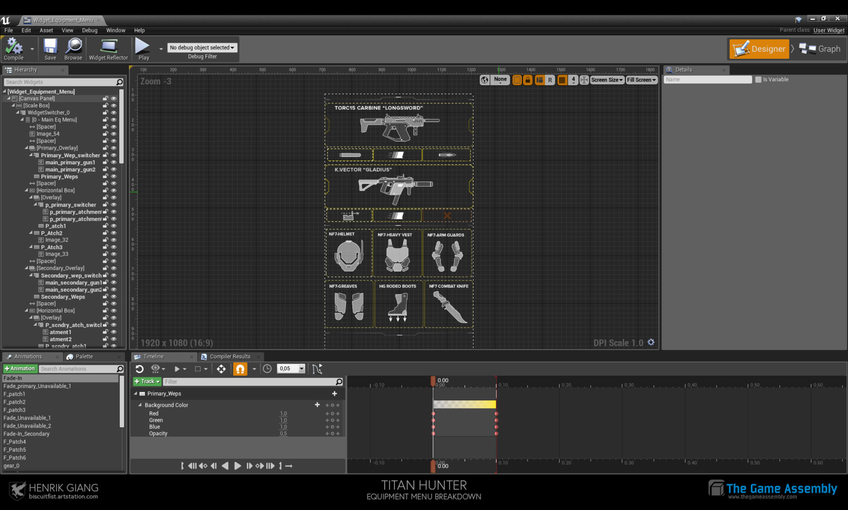
Task: Go to next key on Red row
Action: pyautogui.click(x=337, y=414)
